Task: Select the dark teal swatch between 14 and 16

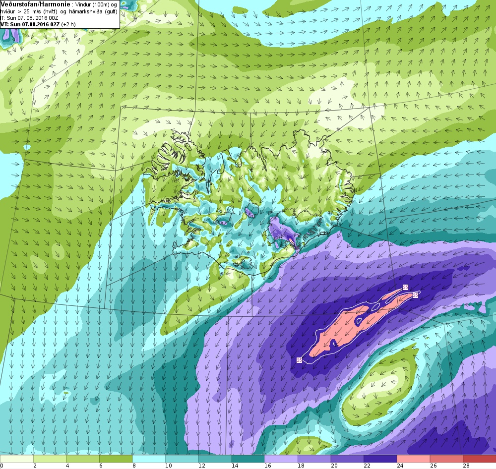Action: tap(248, 459)
